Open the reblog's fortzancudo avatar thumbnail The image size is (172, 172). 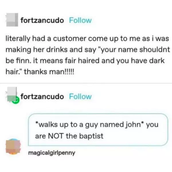[x=12, y=94]
